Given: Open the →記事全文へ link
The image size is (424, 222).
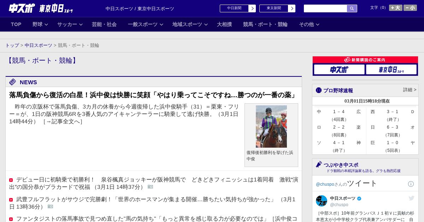Looking at the screenshot, I should point(63,122).
